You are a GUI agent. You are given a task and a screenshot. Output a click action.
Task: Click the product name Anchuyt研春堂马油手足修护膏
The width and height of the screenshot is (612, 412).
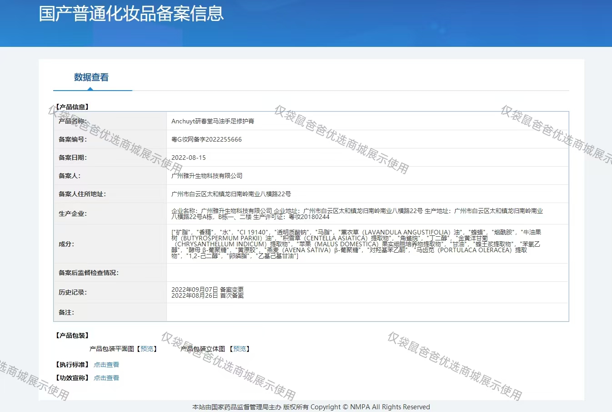(213, 121)
